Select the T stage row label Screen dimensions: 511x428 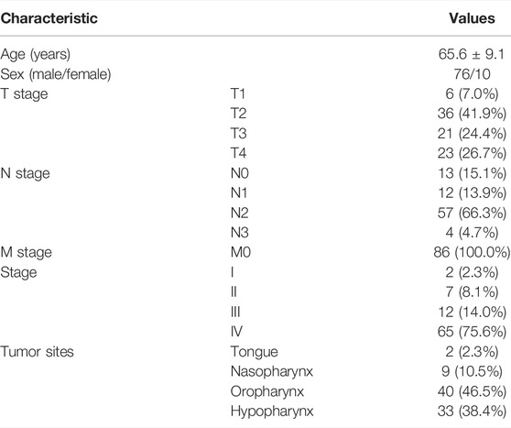pos(24,94)
